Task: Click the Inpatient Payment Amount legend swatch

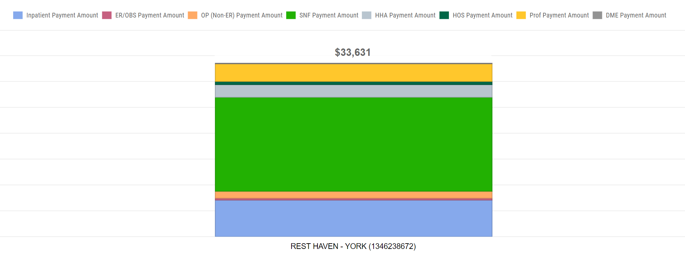Action: point(18,15)
